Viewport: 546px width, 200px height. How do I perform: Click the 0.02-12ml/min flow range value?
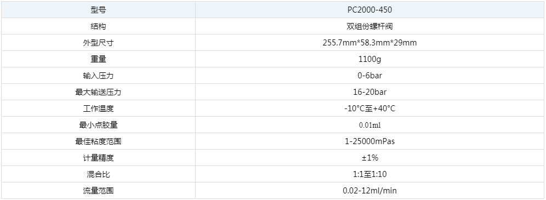click(370, 191)
